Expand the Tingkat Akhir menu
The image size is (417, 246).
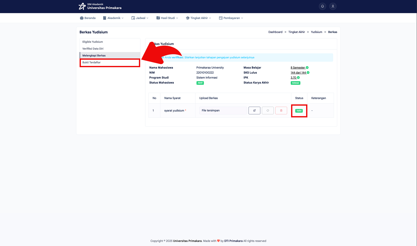[x=198, y=18]
